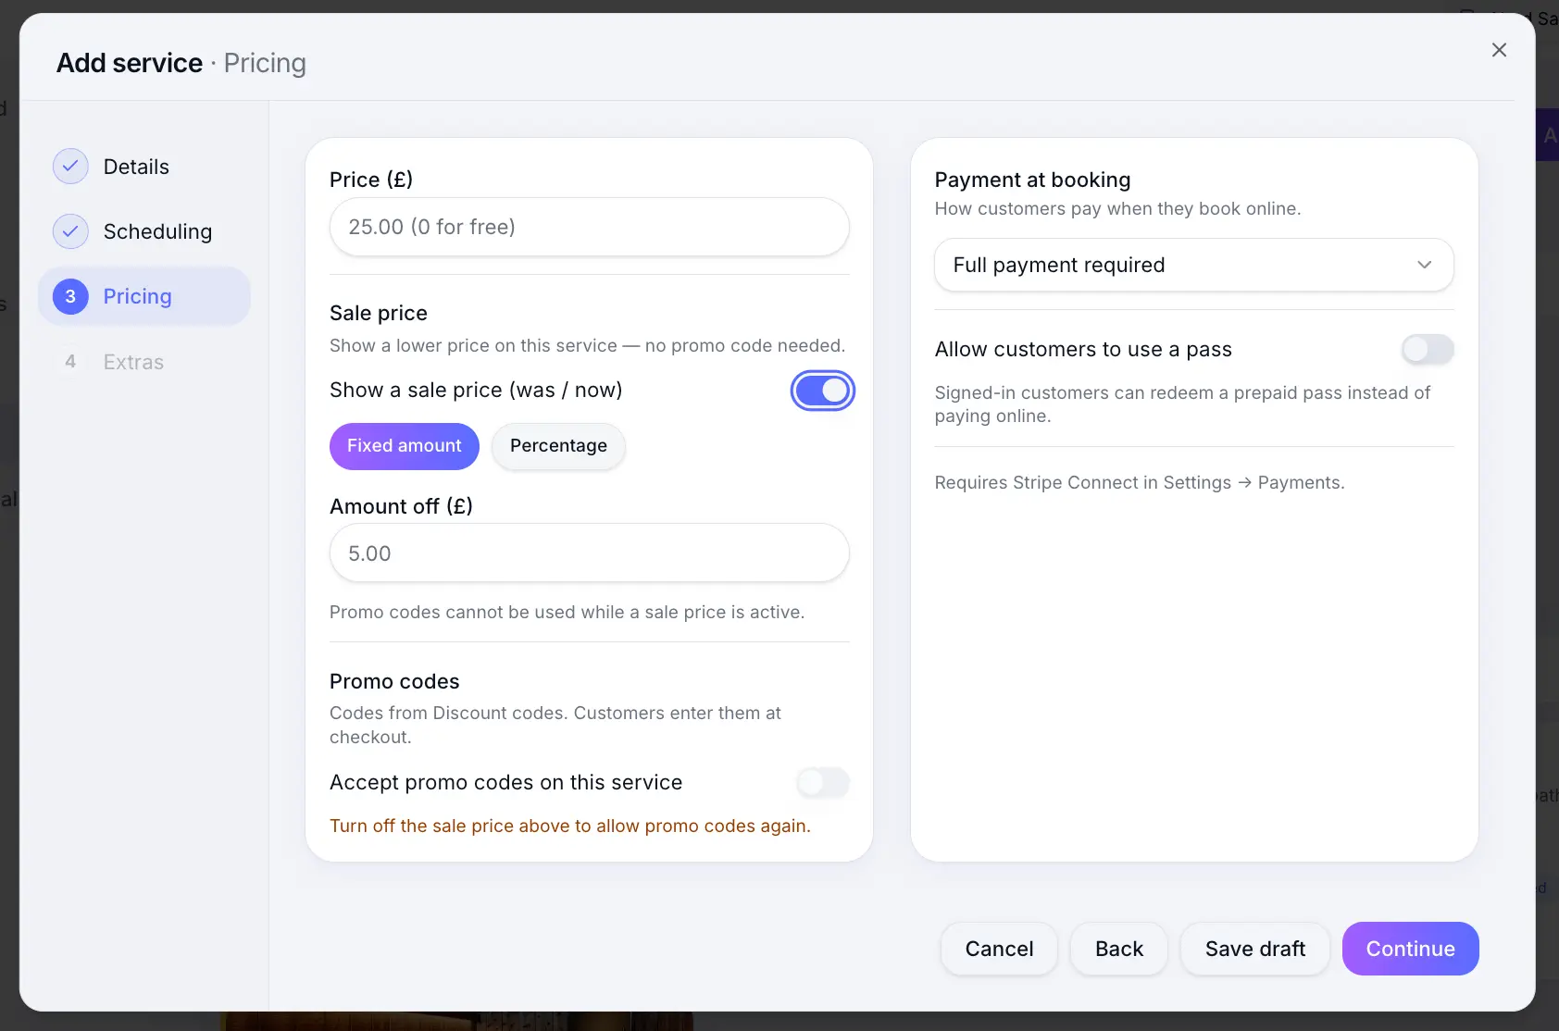Screen dimensions: 1559x1031
Task: Click the Scheduling step checkmark icon
Action: pos(70,231)
